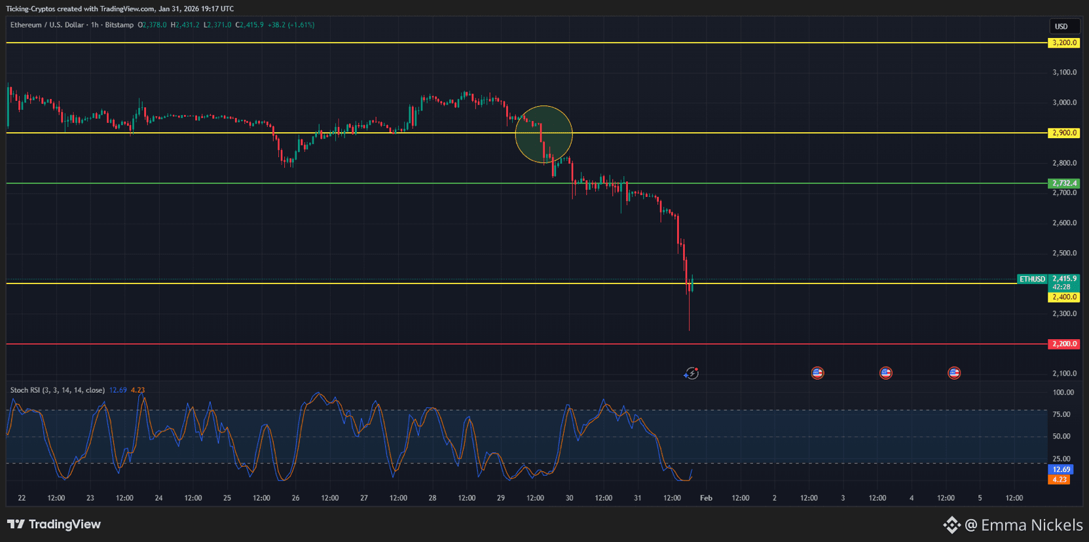Click the 2,100.0 price axis value
Screen dimensions: 1089x542
(1064, 374)
